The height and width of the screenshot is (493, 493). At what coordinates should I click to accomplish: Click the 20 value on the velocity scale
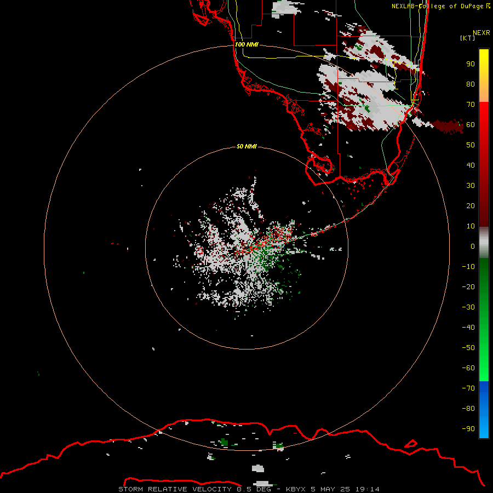coord(471,205)
